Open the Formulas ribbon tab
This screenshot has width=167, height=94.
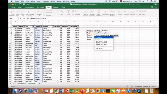40,7
